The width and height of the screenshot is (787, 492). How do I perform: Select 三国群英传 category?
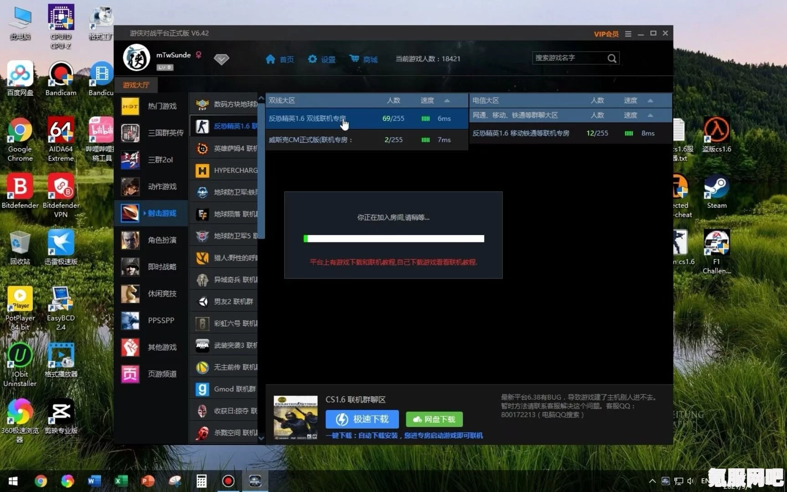(x=152, y=133)
